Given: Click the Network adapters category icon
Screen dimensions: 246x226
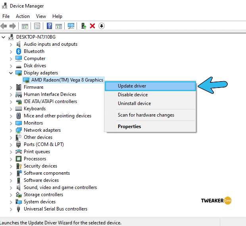Looking at the screenshot, I should [x=19, y=130].
